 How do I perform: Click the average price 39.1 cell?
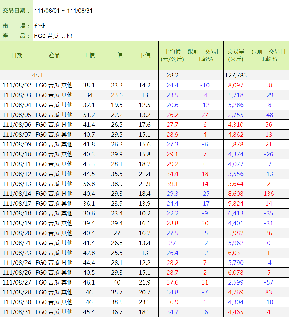[x=172, y=184]
